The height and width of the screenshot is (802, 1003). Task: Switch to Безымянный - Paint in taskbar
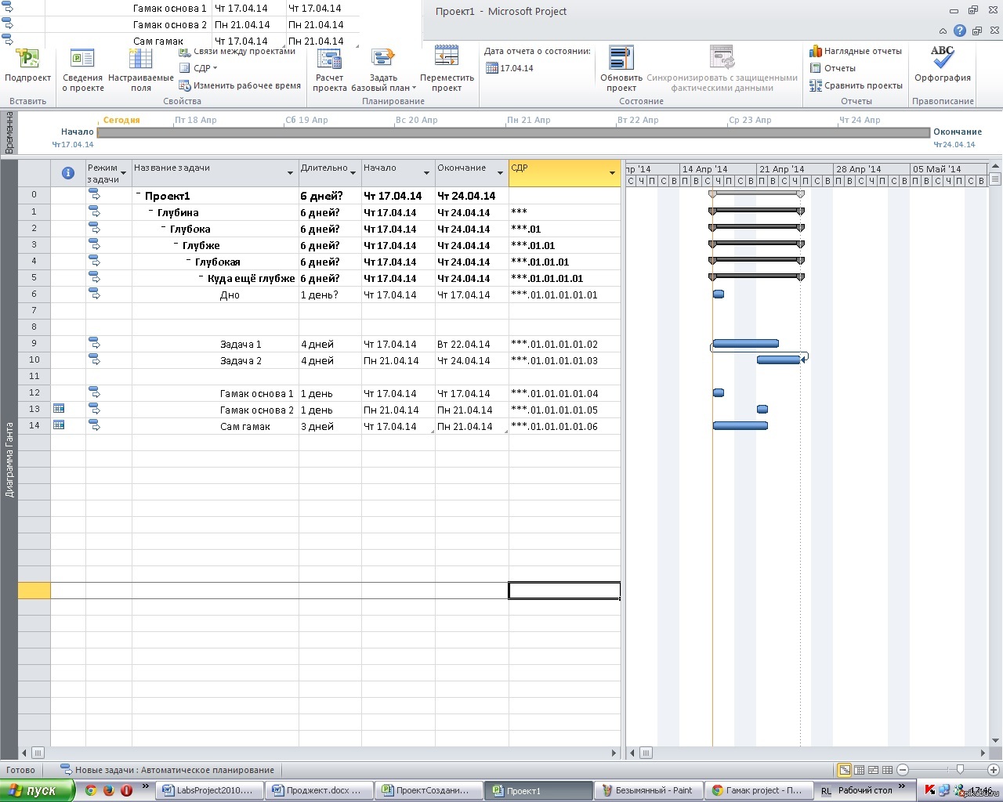pyautogui.click(x=647, y=790)
